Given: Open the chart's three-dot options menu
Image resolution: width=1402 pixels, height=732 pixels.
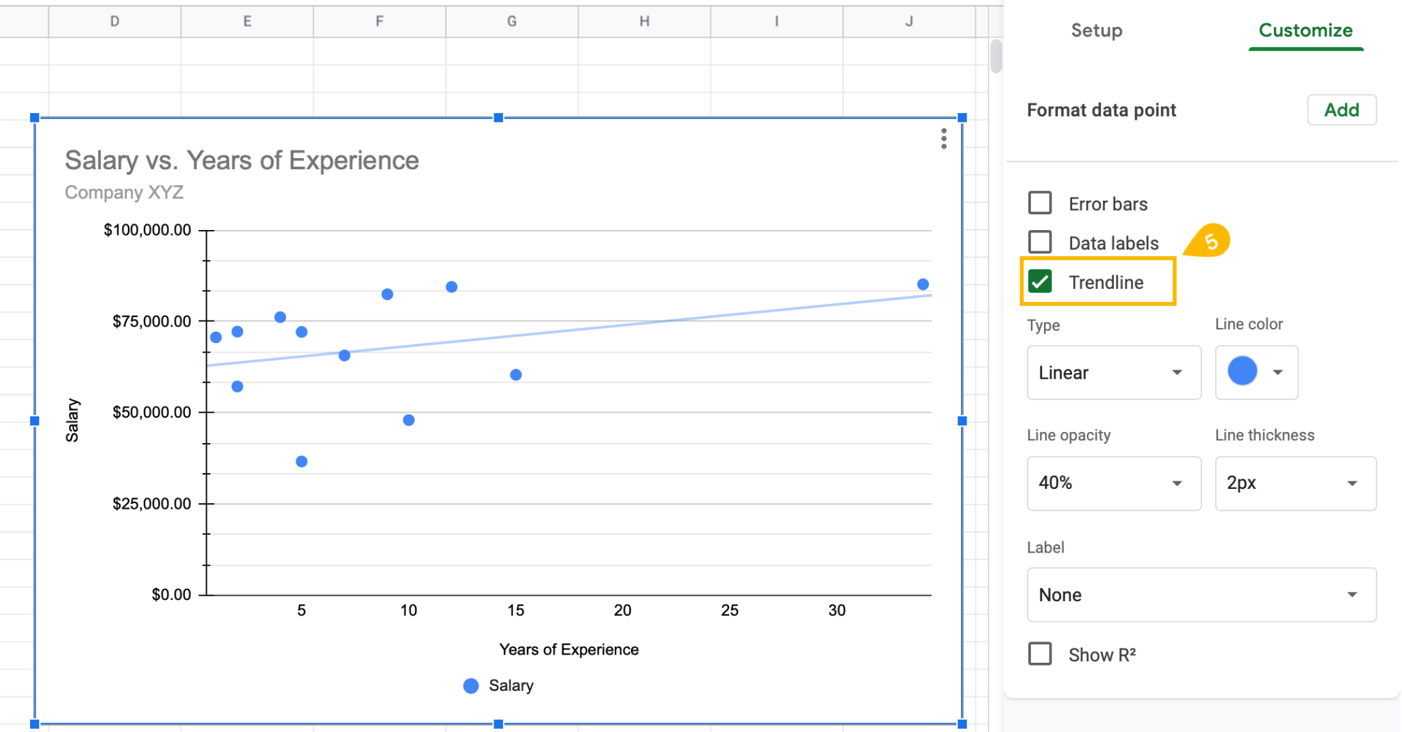Looking at the screenshot, I should pos(943,140).
